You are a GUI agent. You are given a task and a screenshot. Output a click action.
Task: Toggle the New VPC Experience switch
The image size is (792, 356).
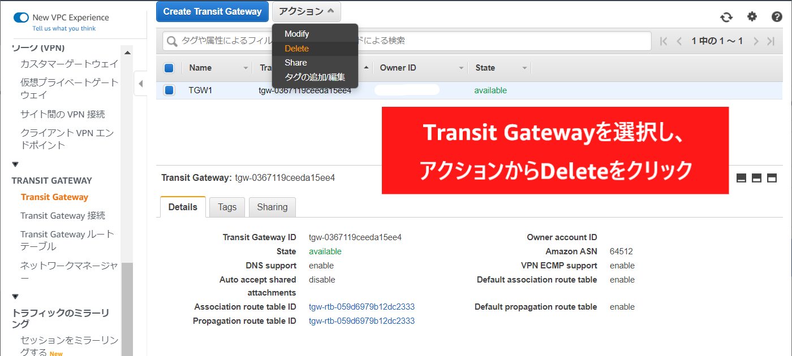pyautogui.click(x=21, y=18)
